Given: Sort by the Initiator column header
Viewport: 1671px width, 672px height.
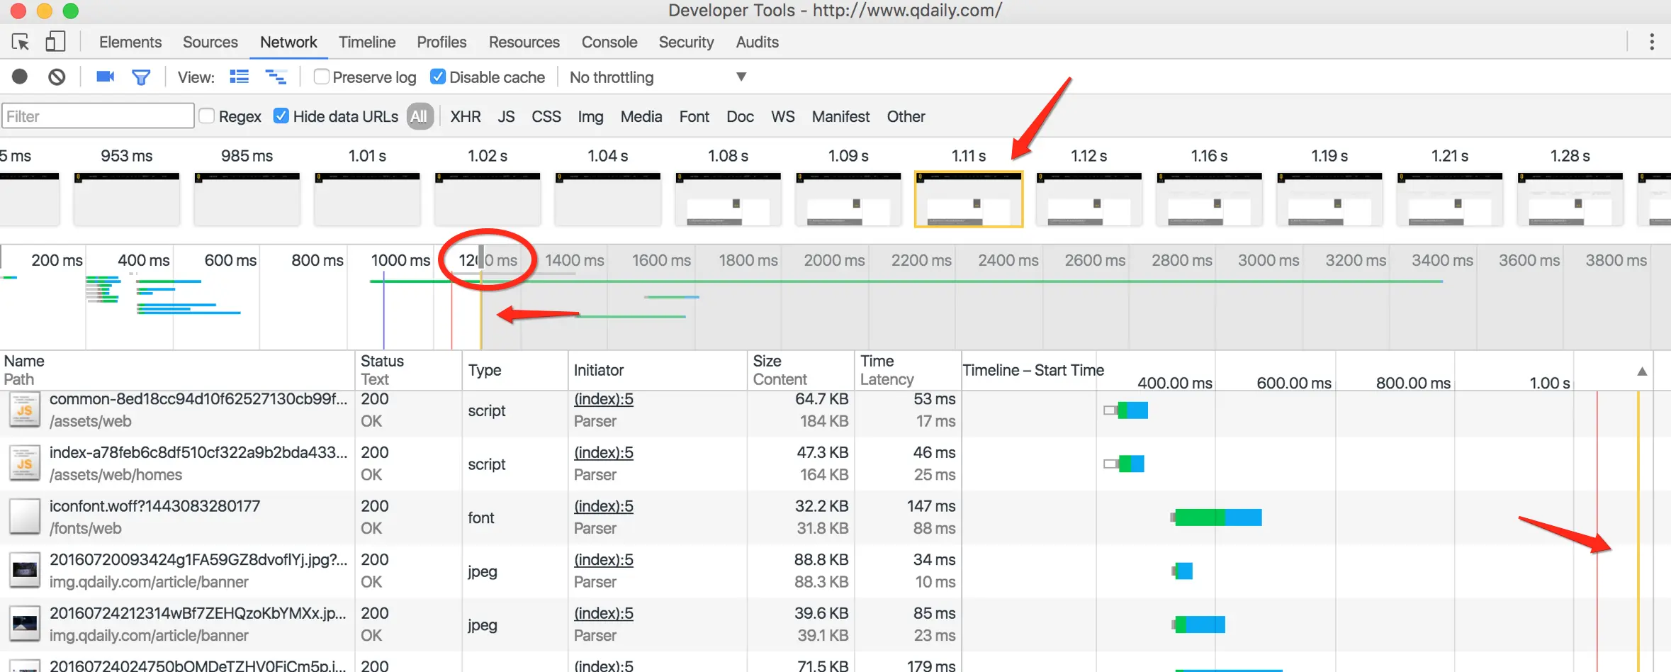Looking at the screenshot, I should (x=658, y=370).
